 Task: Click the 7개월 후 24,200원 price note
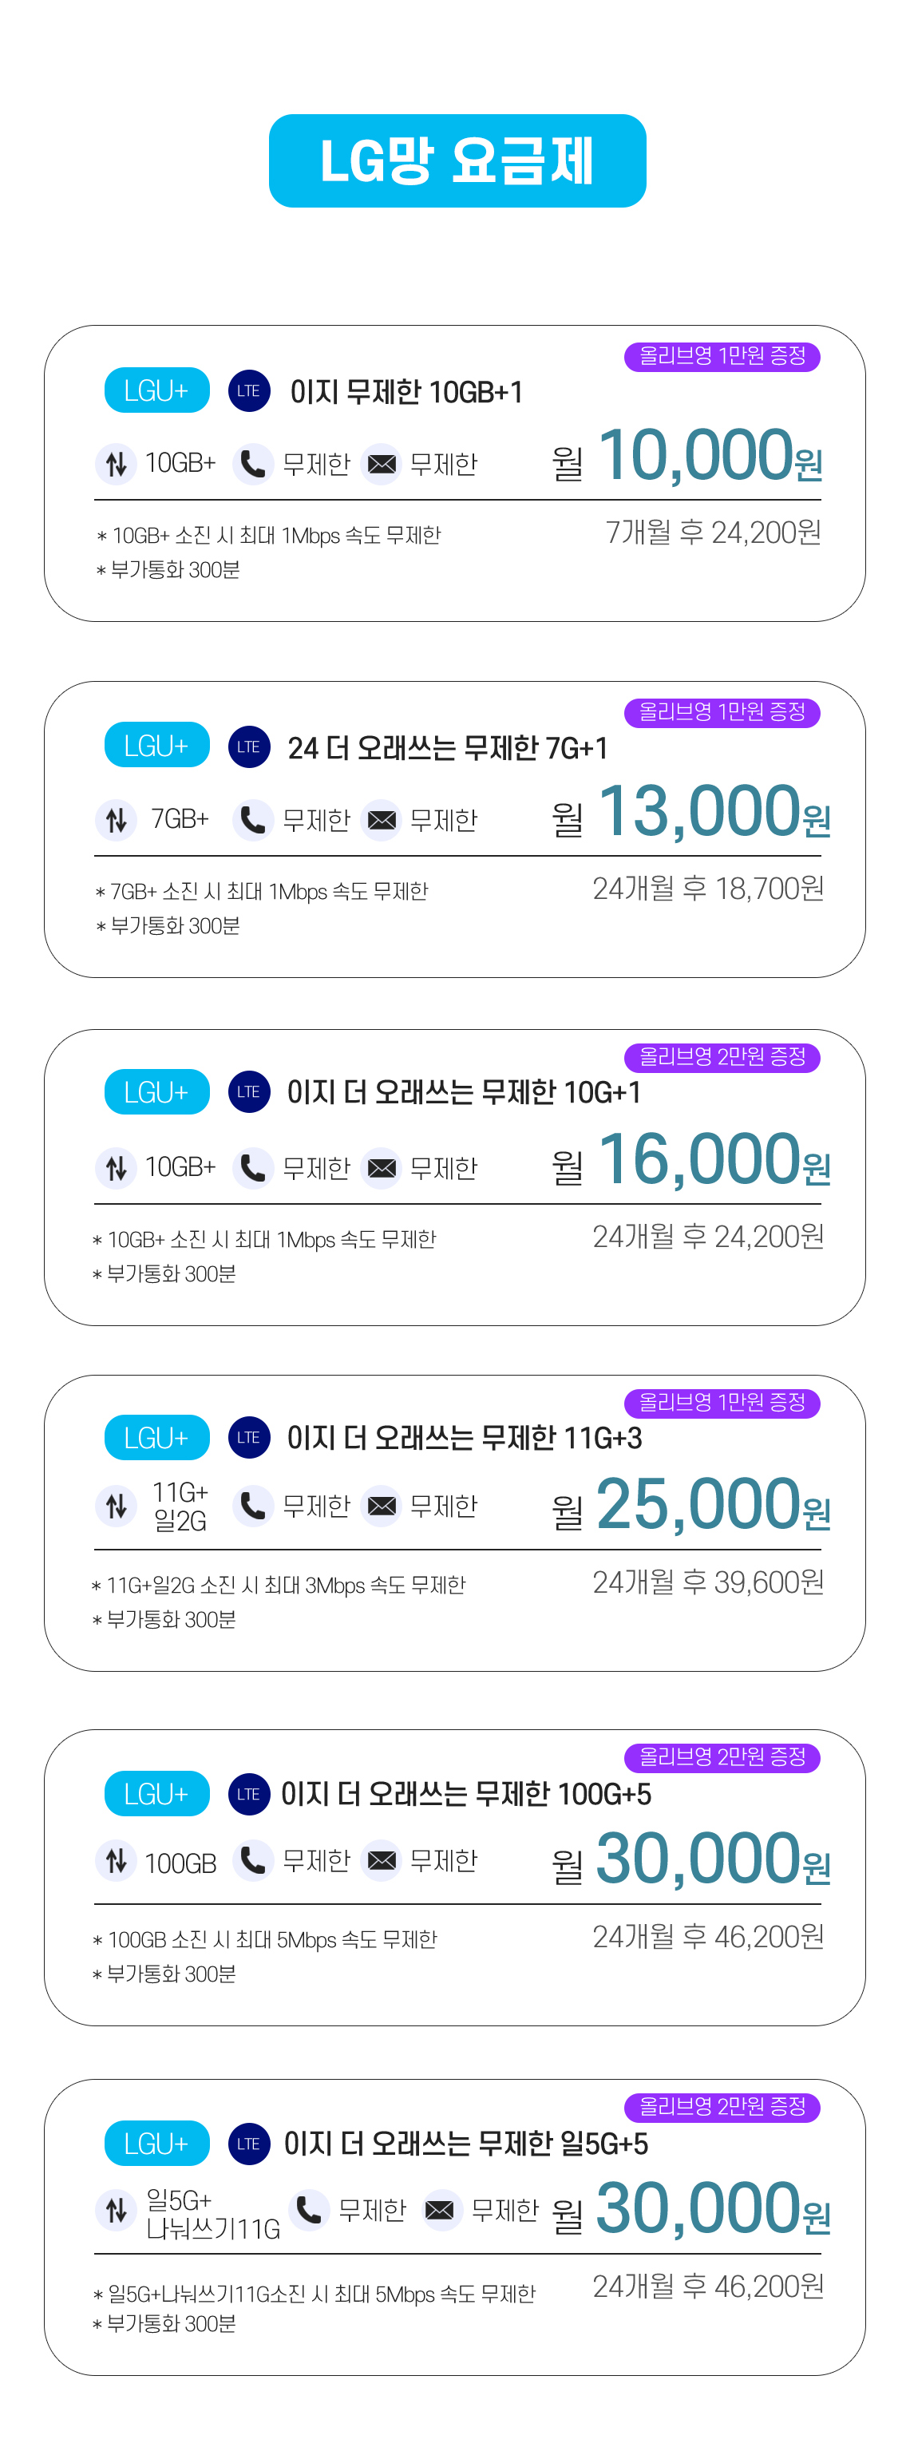(x=714, y=532)
